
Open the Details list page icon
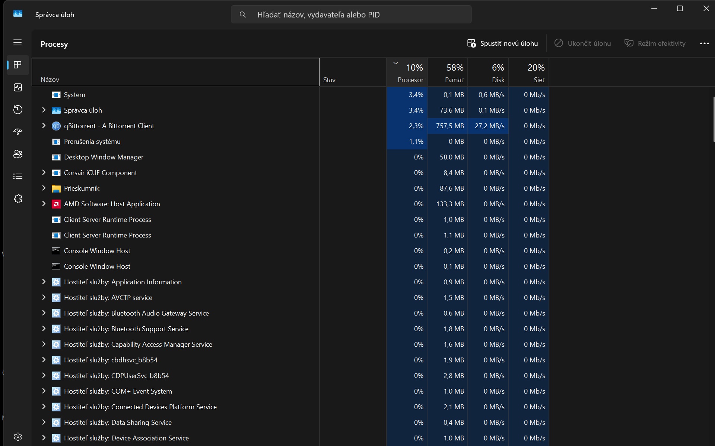pyautogui.click(x=18, y=177)
